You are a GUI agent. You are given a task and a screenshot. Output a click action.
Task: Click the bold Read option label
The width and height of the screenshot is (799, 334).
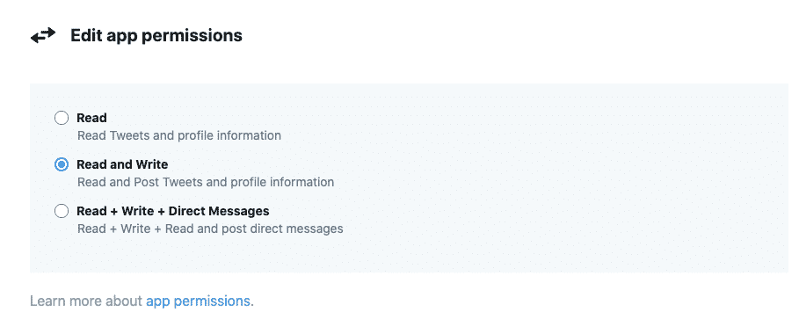91,118
